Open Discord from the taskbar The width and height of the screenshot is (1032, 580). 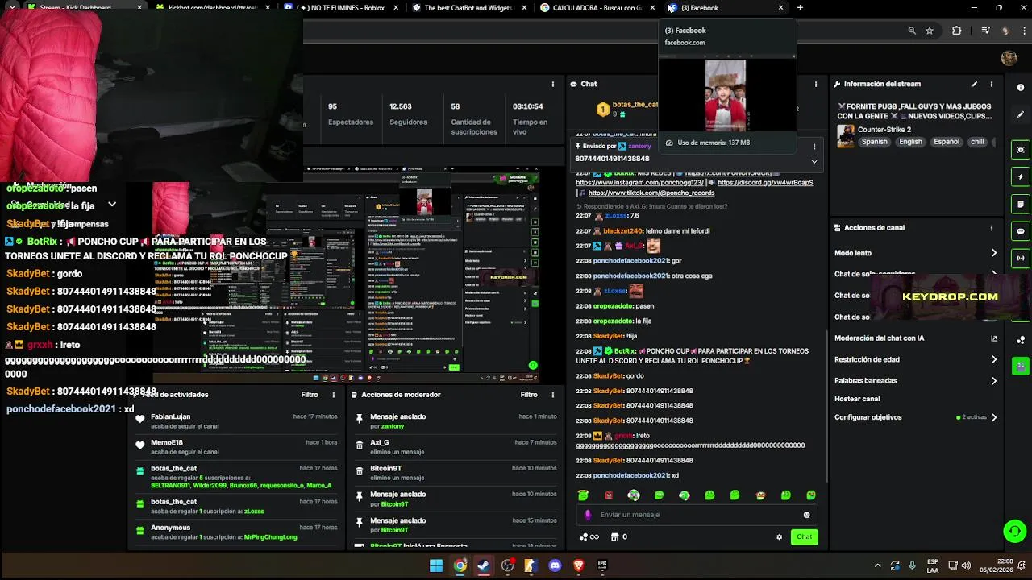[x=555, y=565]
